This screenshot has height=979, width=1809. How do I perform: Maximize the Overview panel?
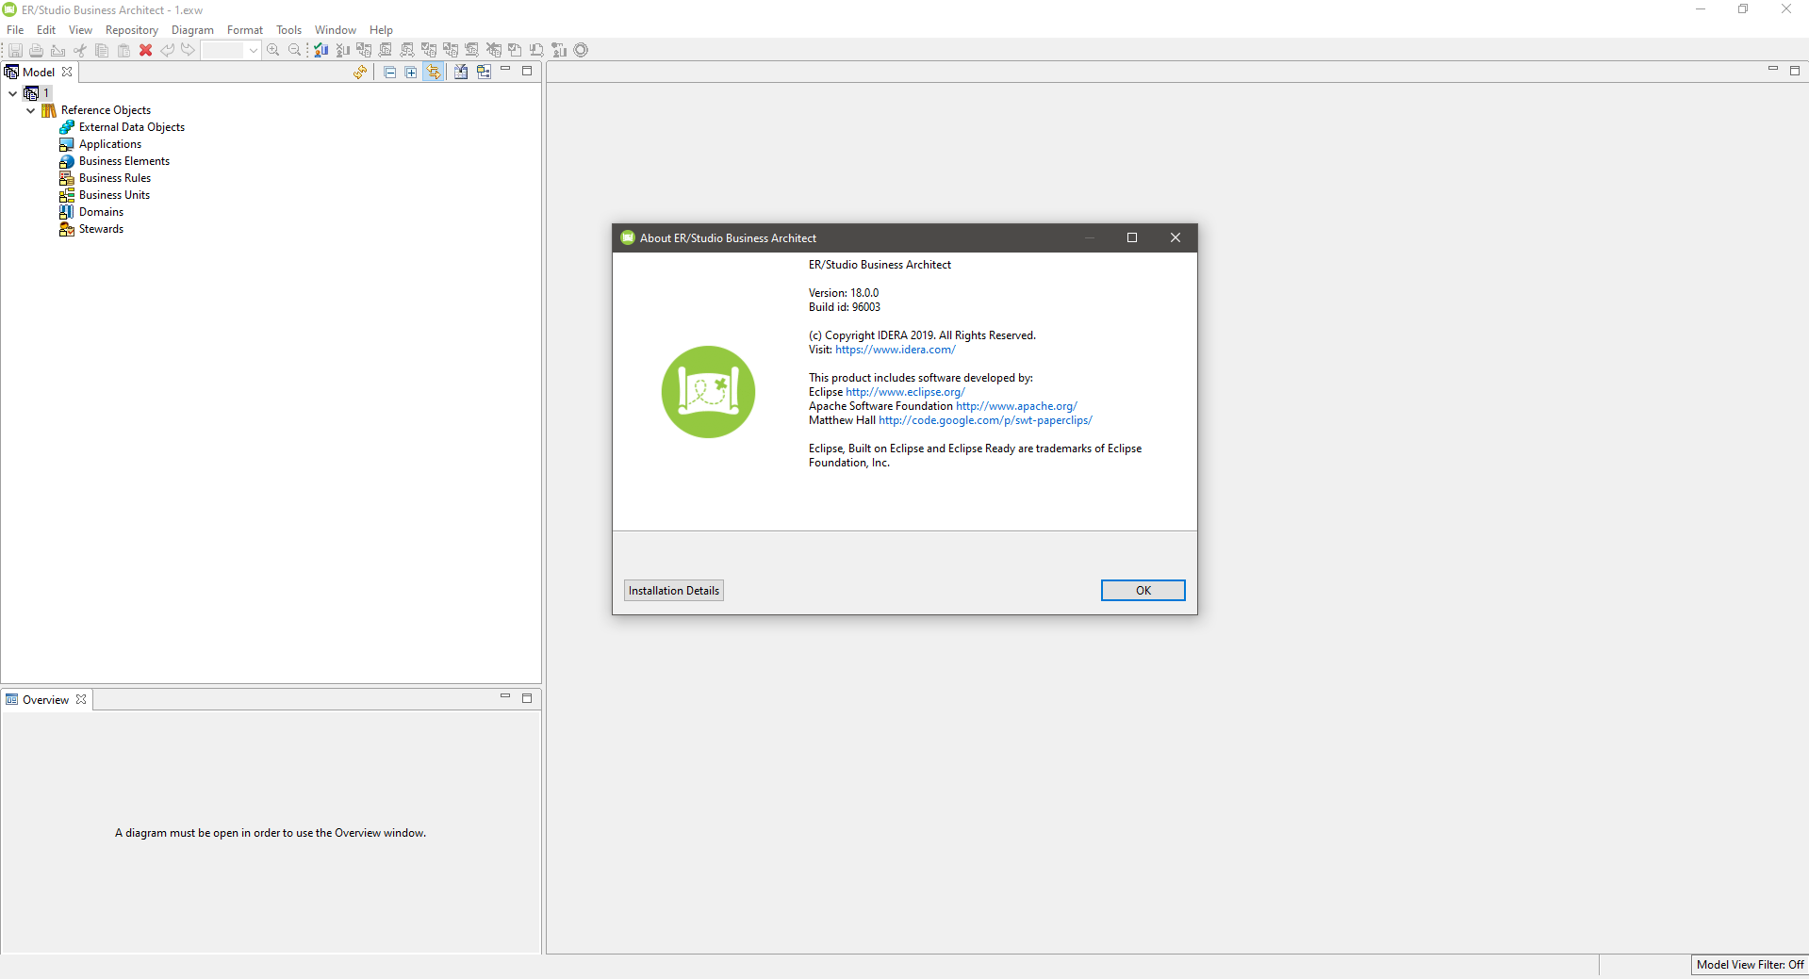pos(527,698)
